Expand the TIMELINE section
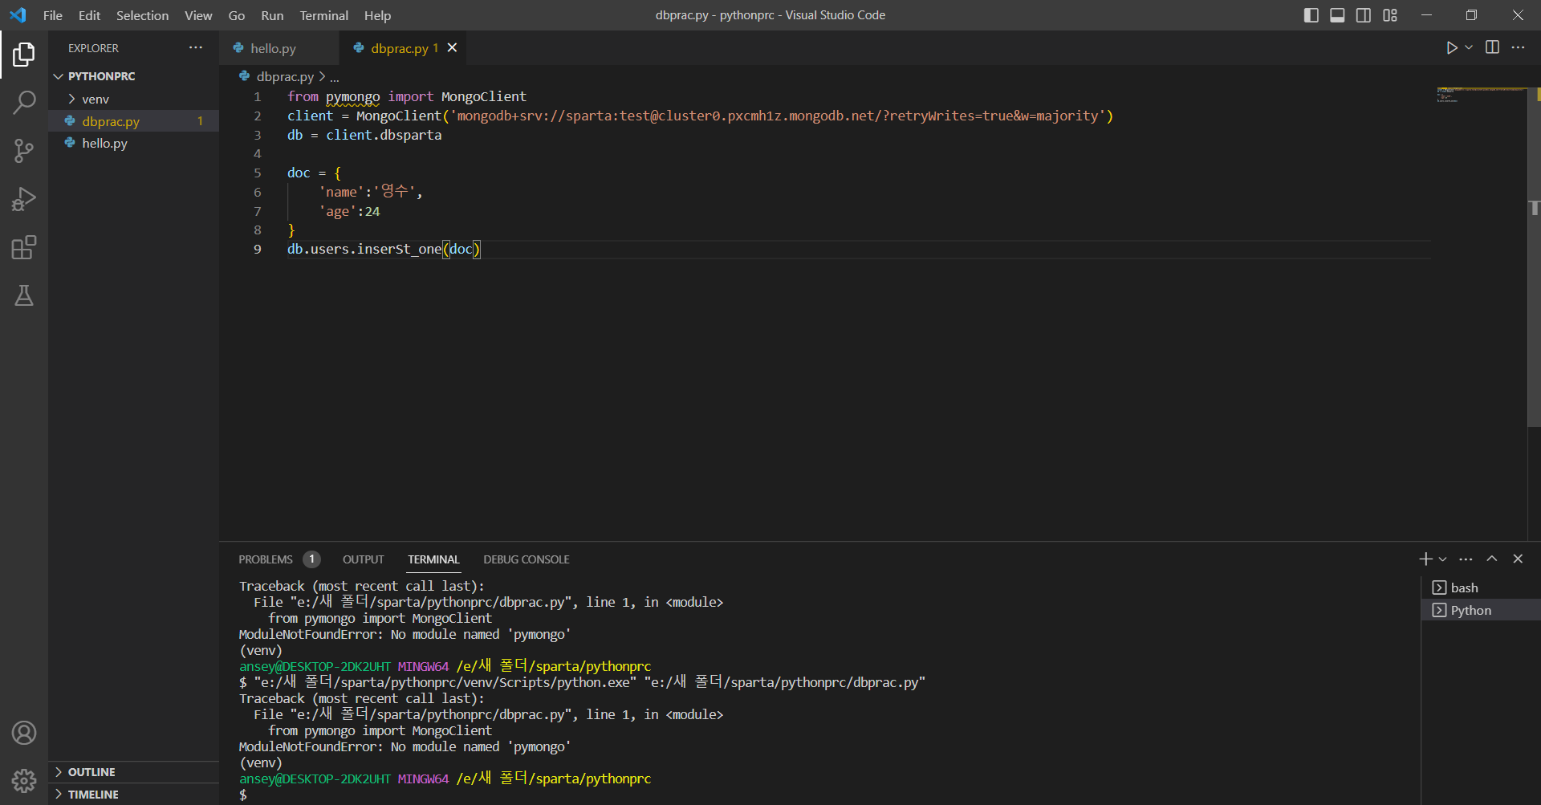Screen dimensions: 1541x805 133,795
